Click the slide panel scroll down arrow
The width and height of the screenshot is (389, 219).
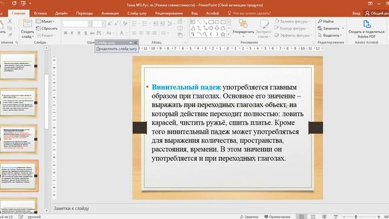click(x=47, y=210)
